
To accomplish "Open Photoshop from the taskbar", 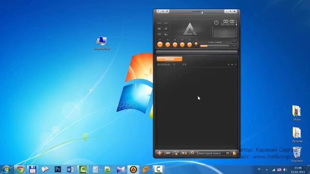I will pyautogui.click(x=58, y=170).
